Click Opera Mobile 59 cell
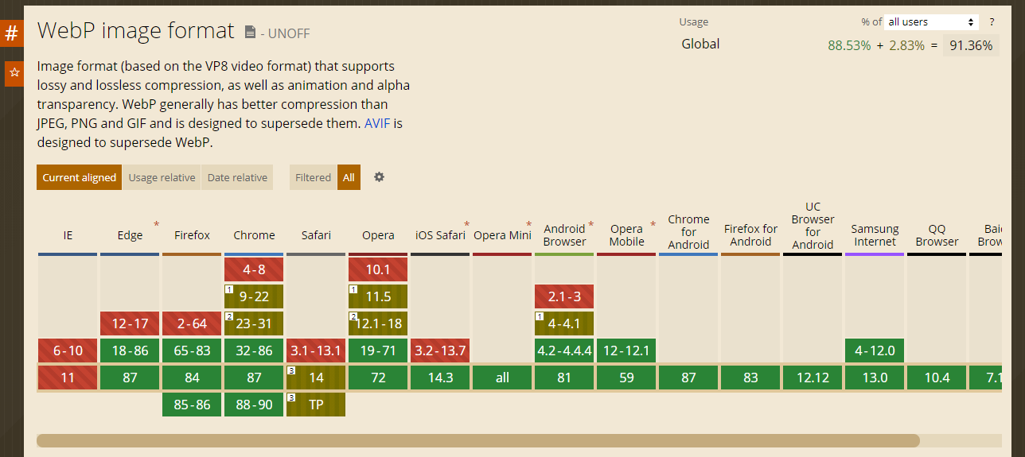 [626, 378]
